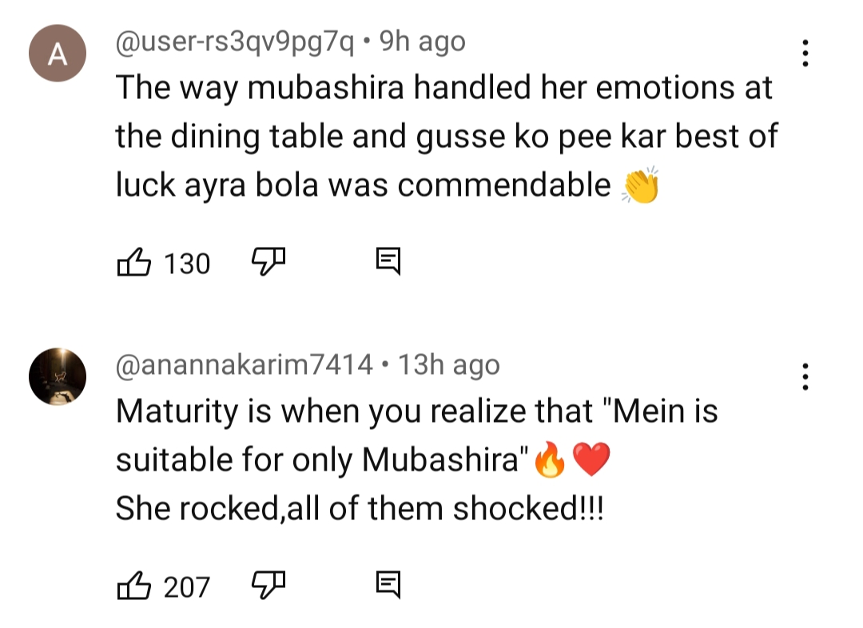863x628 pixels.
Task: Click the "9h ago" timestamp
Action: pos(421,42)
